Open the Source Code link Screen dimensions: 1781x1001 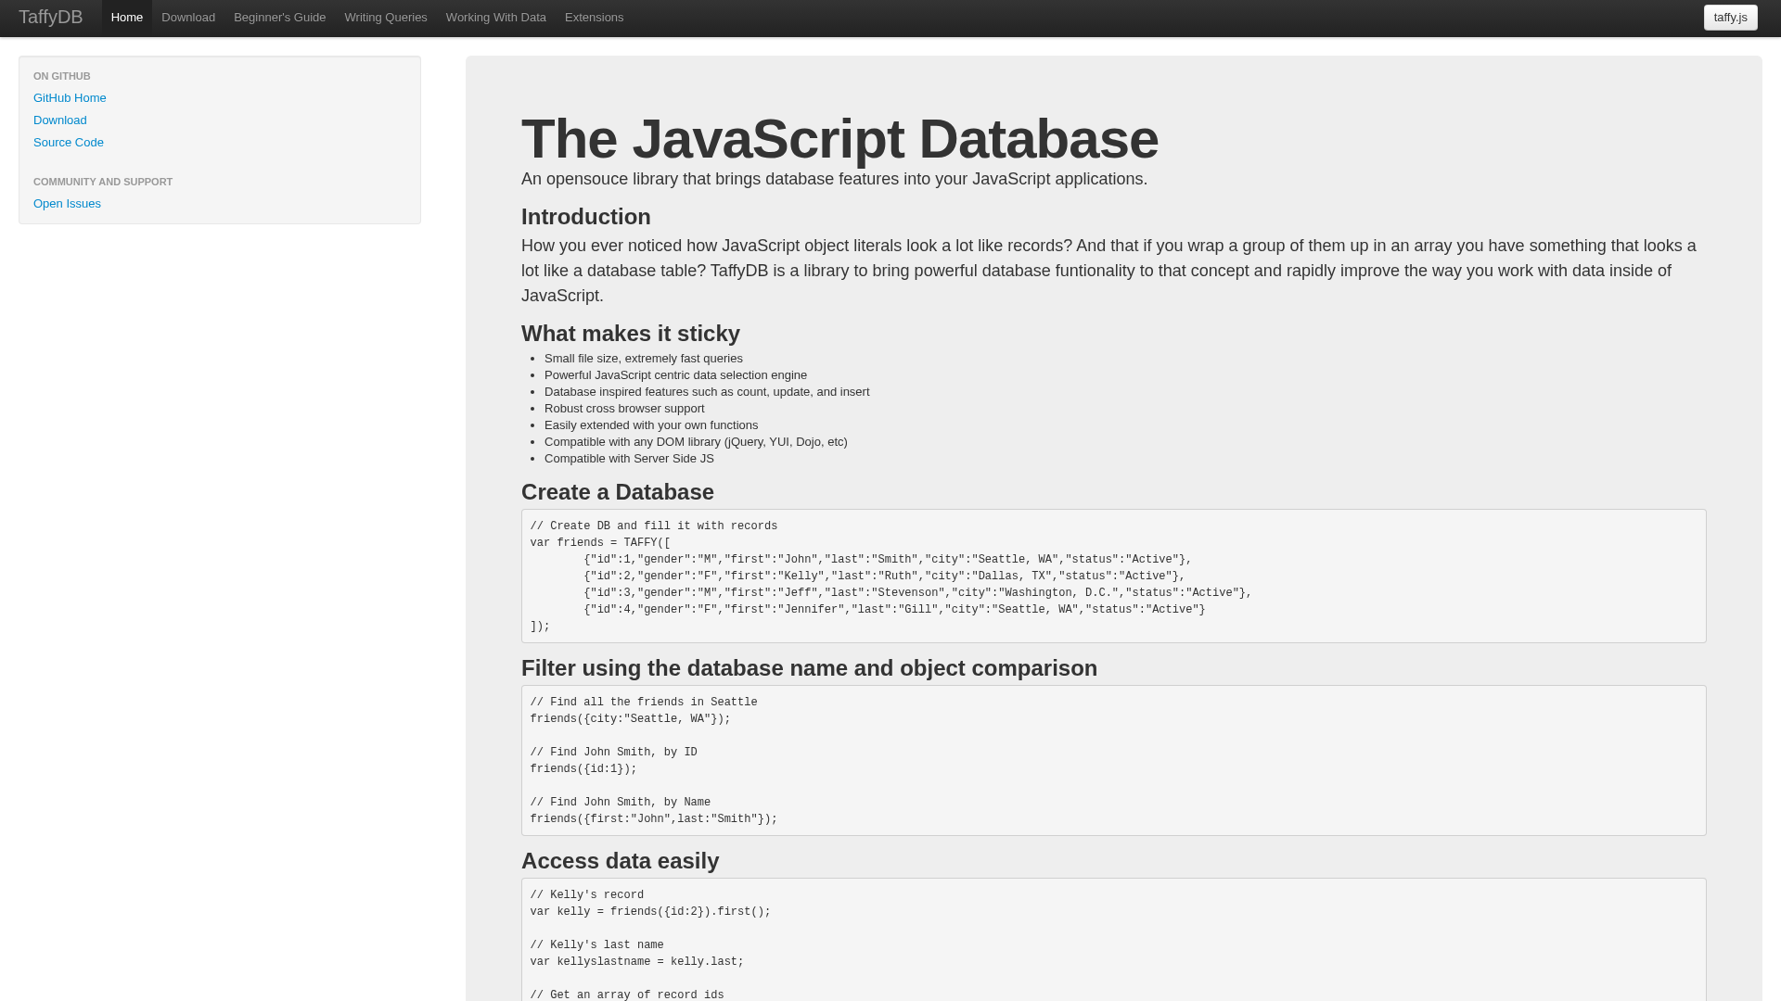click(x=69, y=143)
